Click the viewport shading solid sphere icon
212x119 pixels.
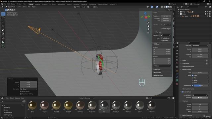coord(167,7)
